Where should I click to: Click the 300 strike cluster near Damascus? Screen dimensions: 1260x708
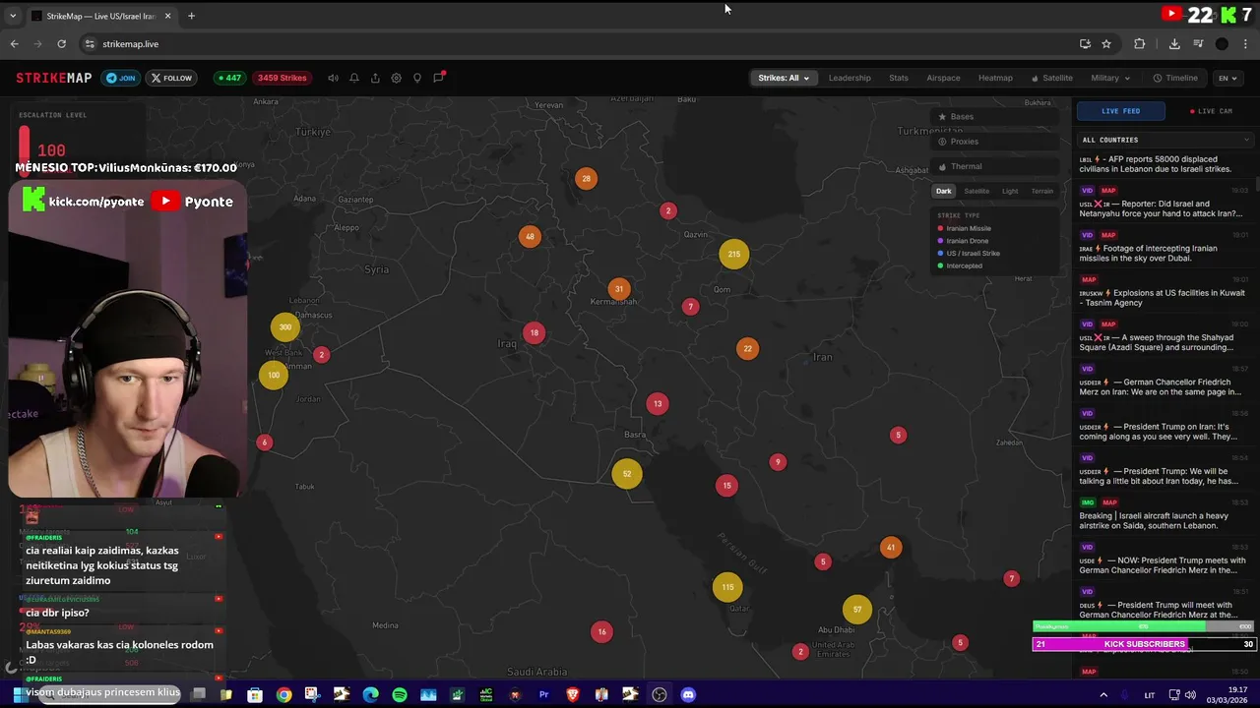pyautogui.click(x=284, y=327)
